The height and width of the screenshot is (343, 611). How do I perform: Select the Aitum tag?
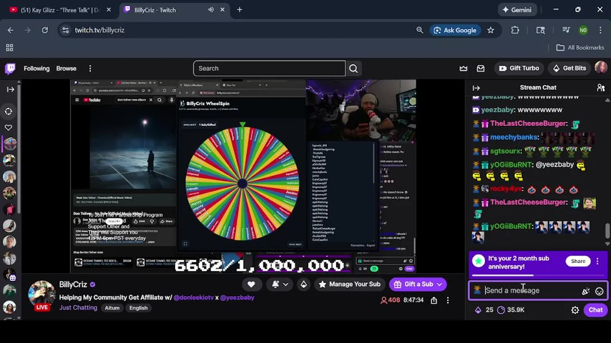pyautogui.click(x=112, y=308)
